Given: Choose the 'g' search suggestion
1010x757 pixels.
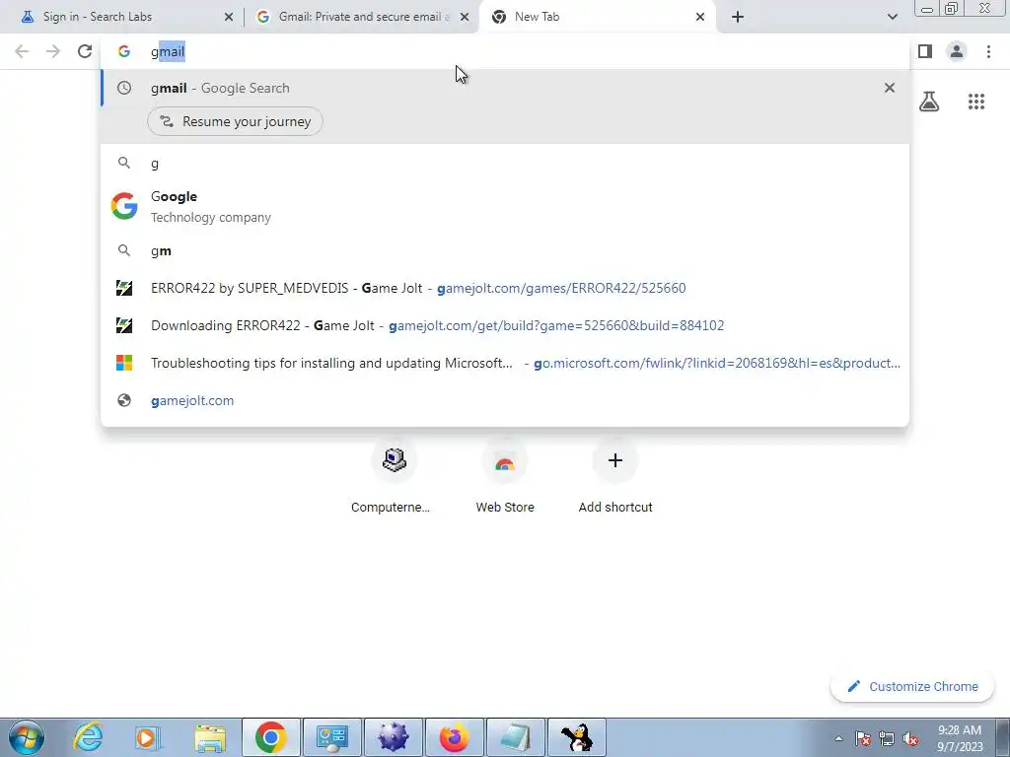Looking at the screenshot, I should pyautogui.click(x=505, y=164).
